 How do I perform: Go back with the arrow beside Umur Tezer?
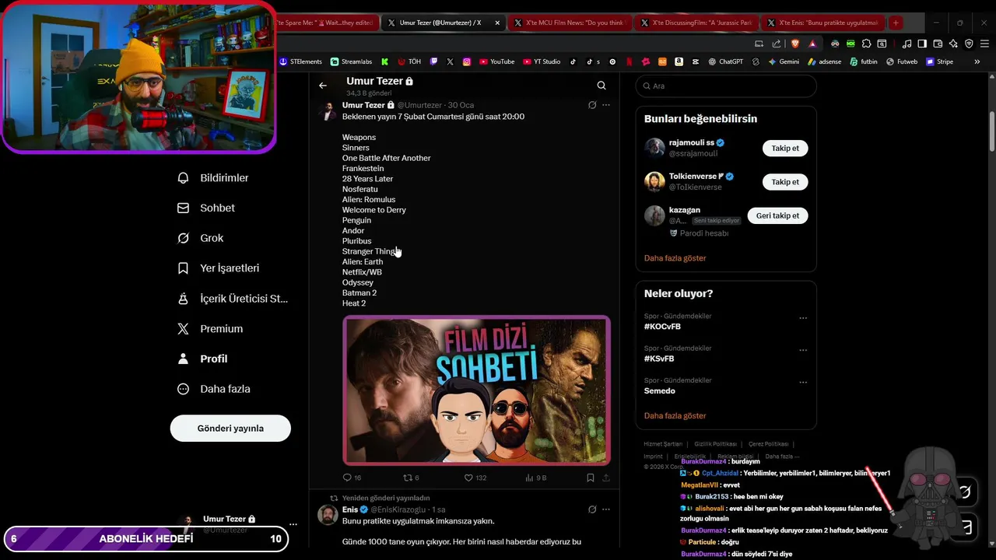click(x=323, y=86)
